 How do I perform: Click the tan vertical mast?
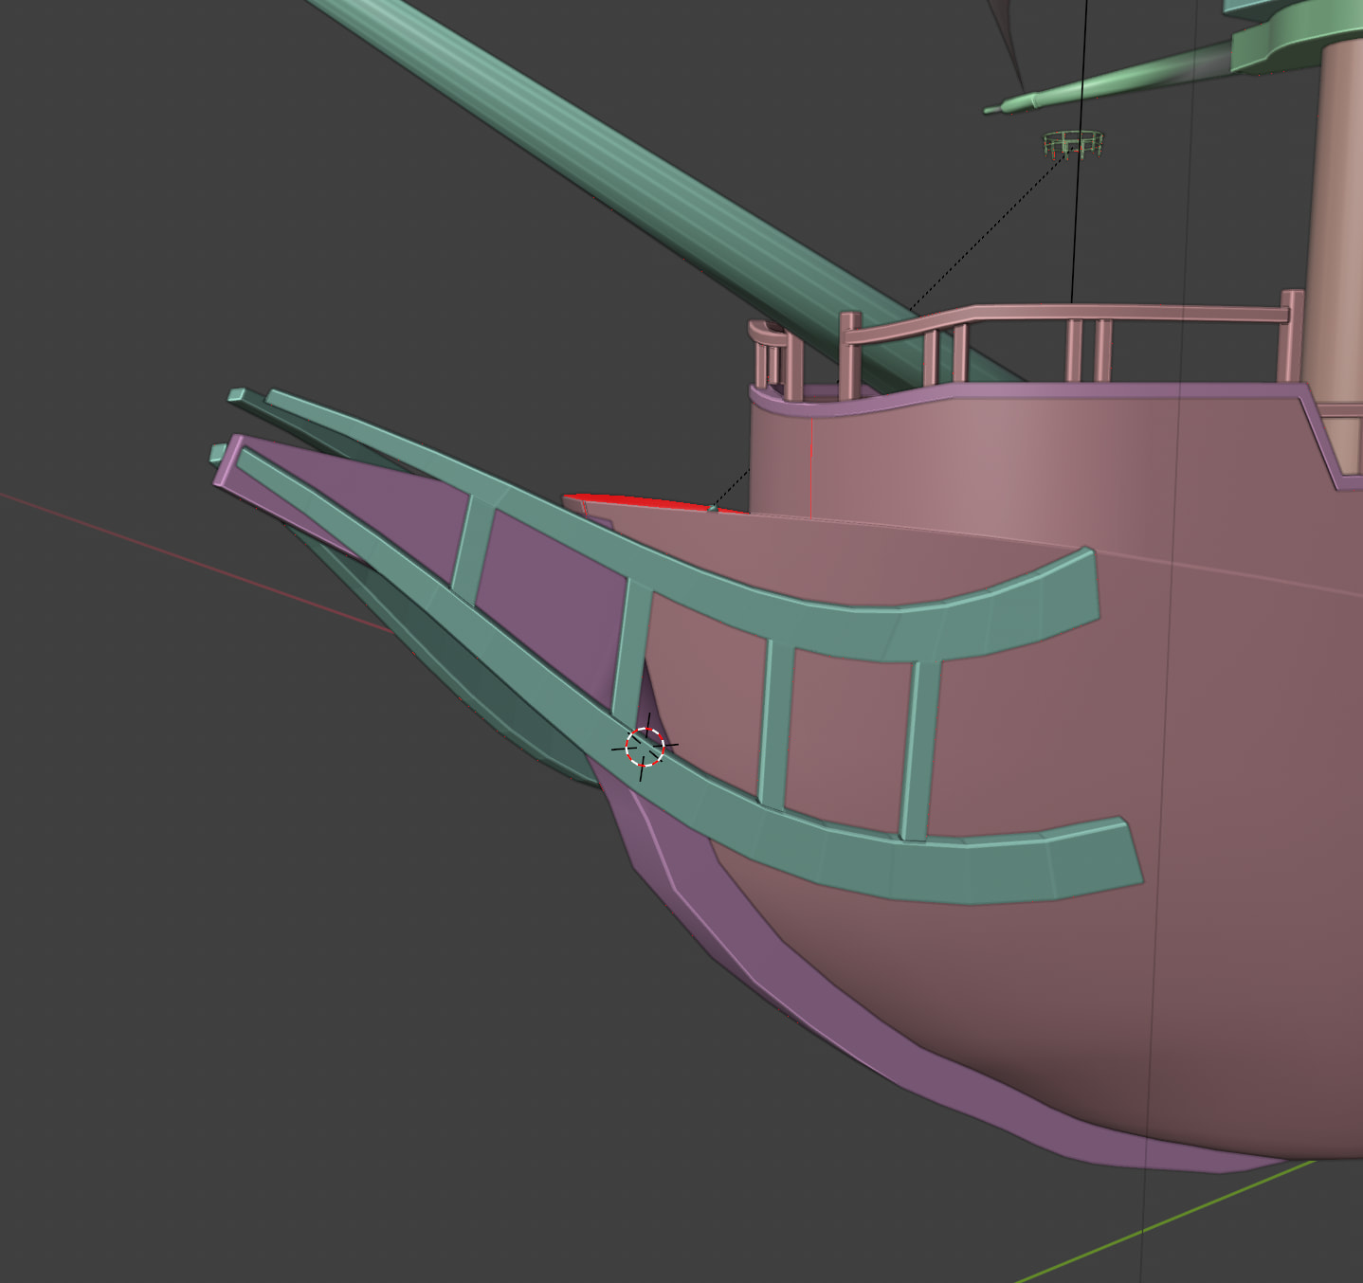[x=1332, y=190]
